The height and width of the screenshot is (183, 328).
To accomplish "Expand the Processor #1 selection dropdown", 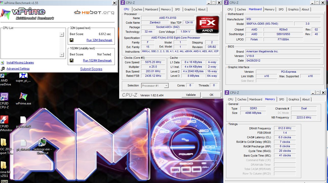I will pos(166,86).
